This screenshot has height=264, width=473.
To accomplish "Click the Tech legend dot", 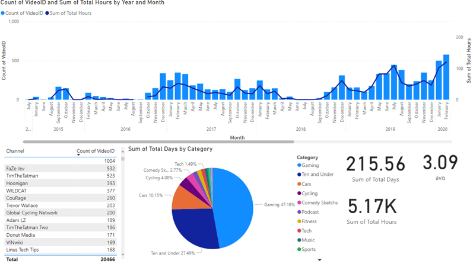I will [299, 231].
